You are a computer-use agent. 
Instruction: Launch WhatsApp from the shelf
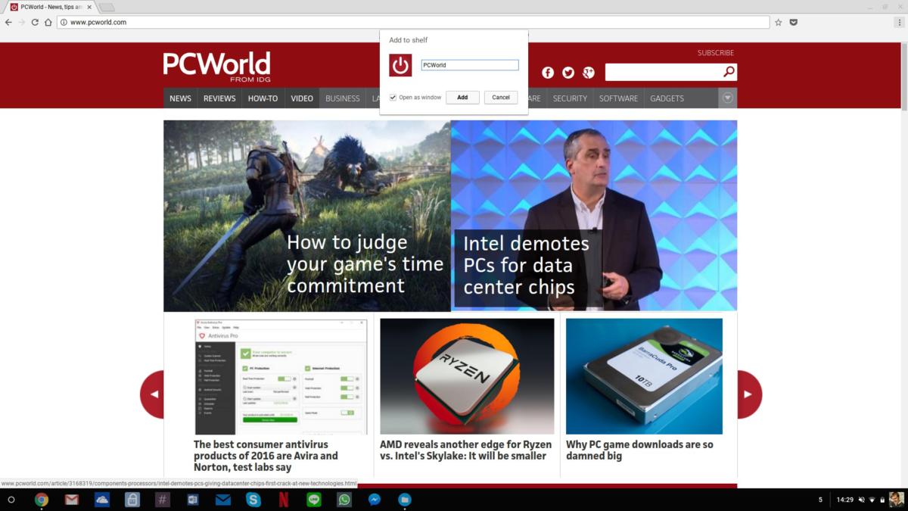[x=344, y=500]
